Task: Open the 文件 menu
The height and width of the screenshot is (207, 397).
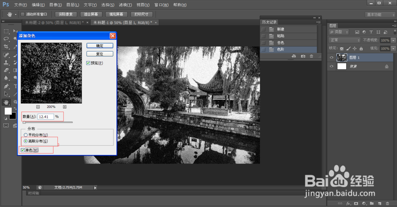Action: coord(21,5)
